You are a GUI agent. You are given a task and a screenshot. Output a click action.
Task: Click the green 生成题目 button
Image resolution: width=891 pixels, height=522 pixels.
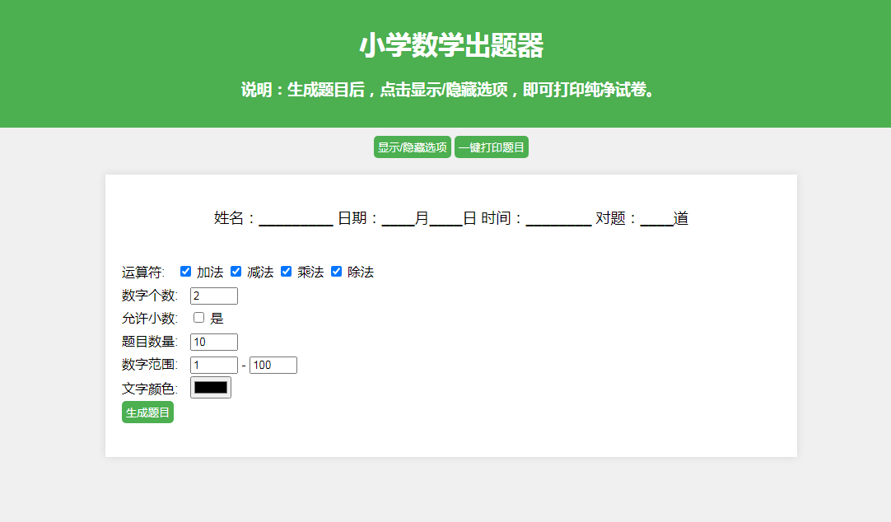tap(147, 412)
